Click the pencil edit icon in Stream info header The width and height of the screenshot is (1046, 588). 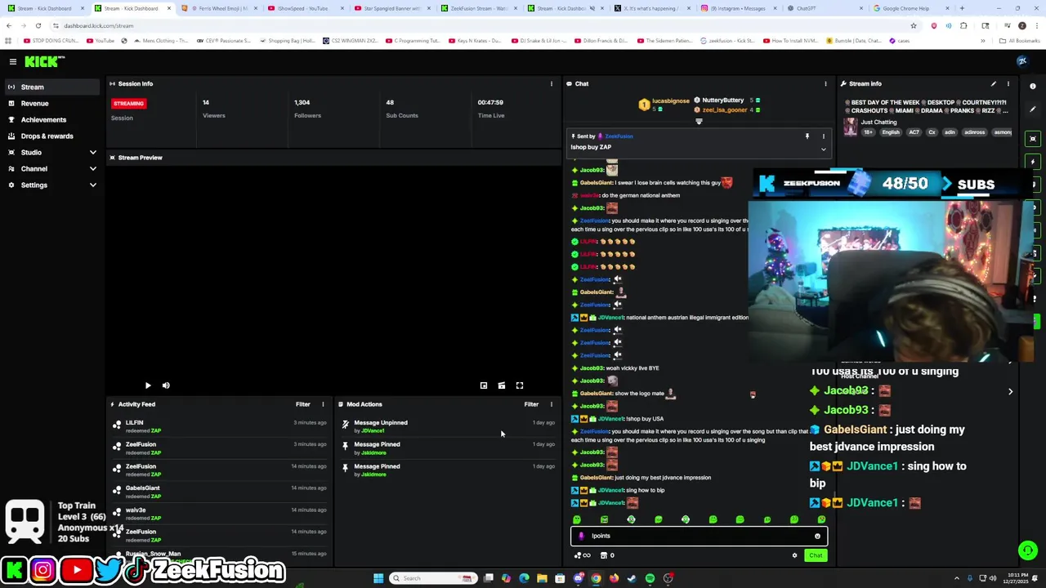point(994,83)
